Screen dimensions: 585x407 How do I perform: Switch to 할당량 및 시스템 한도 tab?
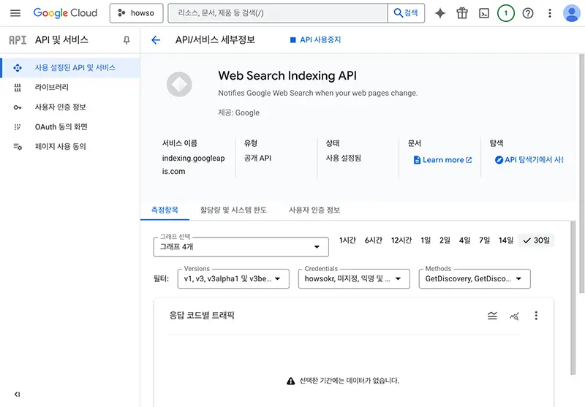[233, 210]
